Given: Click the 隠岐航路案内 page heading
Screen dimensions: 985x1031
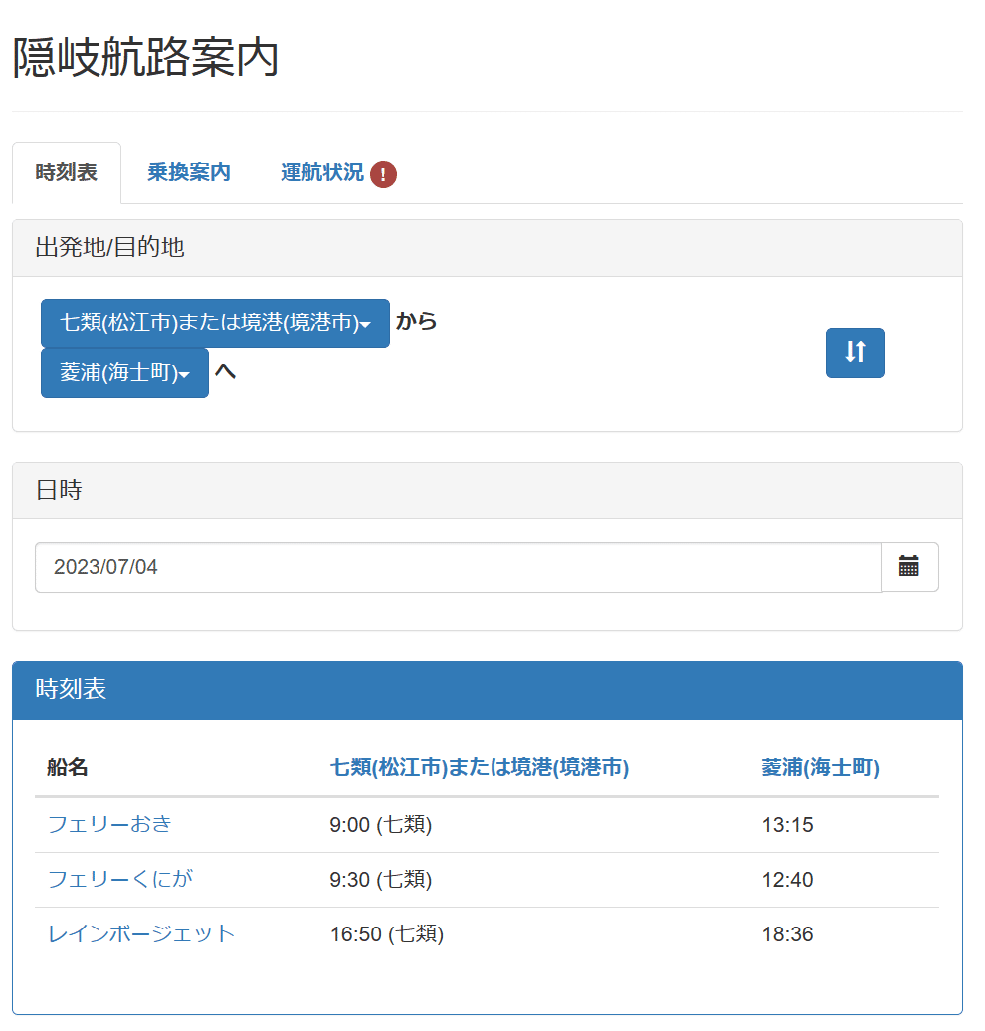Looking at the screenshot, I should [x=146, y=57].
